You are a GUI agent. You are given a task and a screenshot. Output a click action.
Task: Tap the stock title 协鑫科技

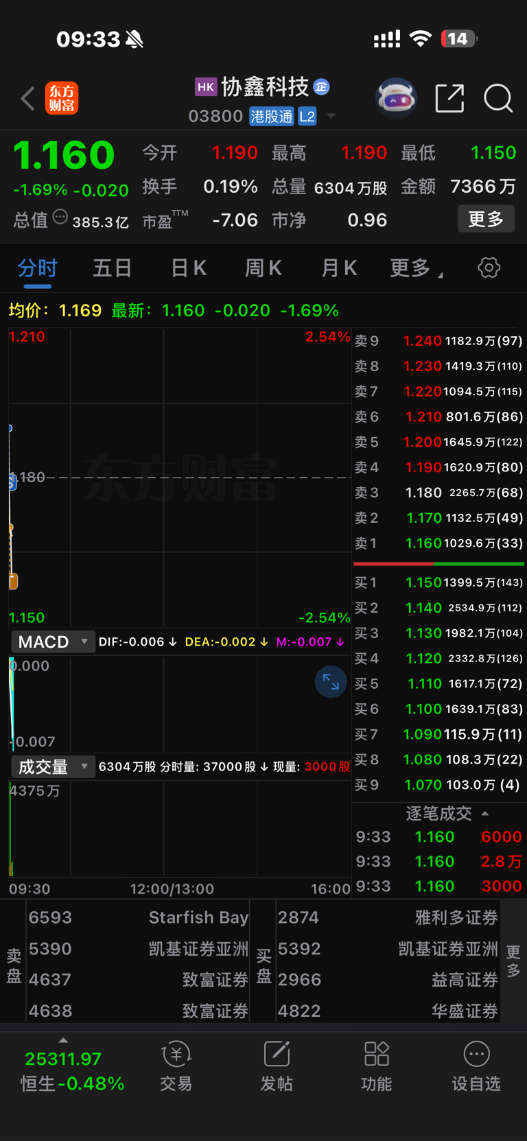265,87
